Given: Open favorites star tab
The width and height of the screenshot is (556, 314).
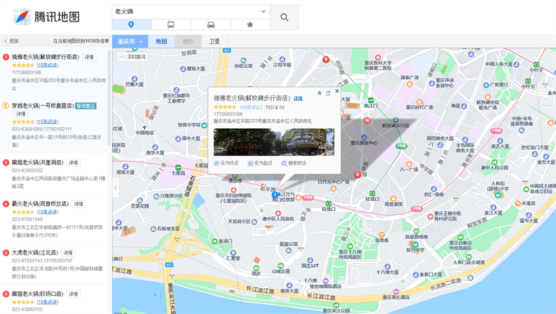Looking at the screenshot, I should [250, 24].
